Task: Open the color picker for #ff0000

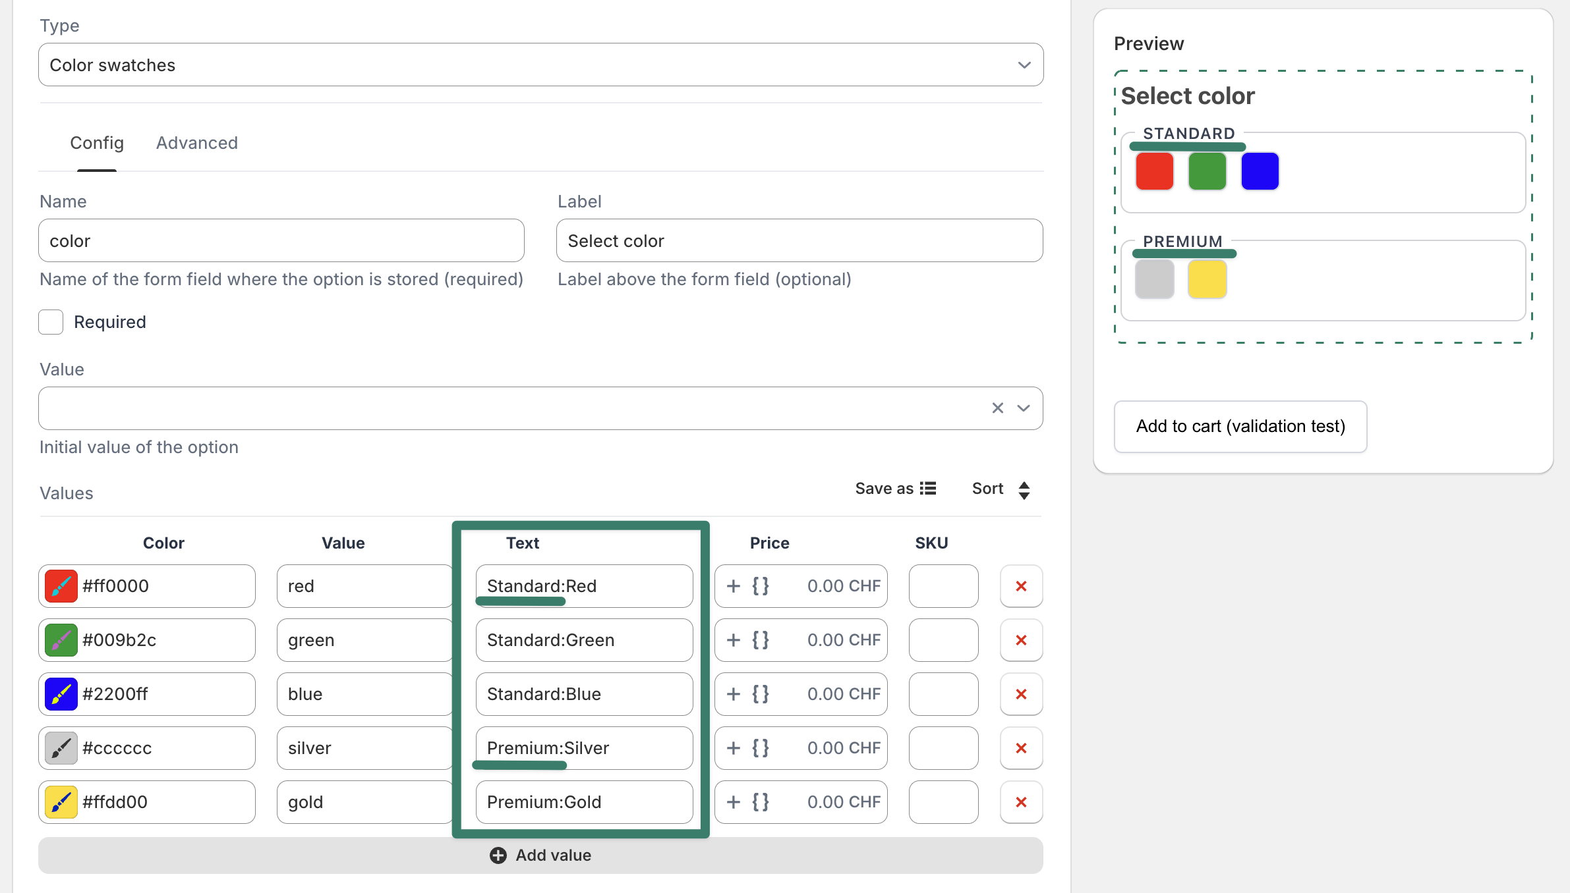Action: [61, 586]
